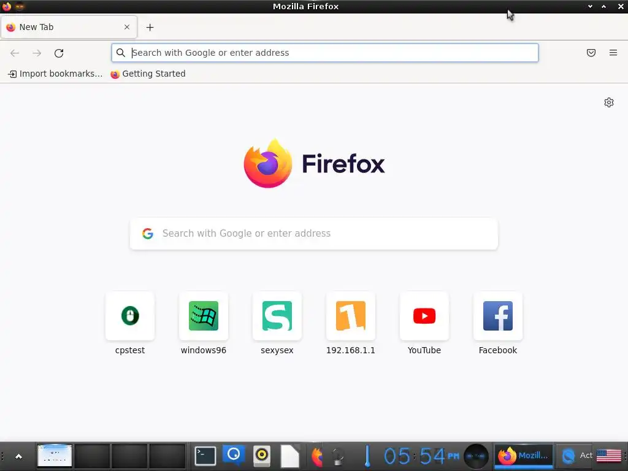Open the window menu Firefox icon in titlebar
This screenshot has width=628, height=471.
pos(6,6)
